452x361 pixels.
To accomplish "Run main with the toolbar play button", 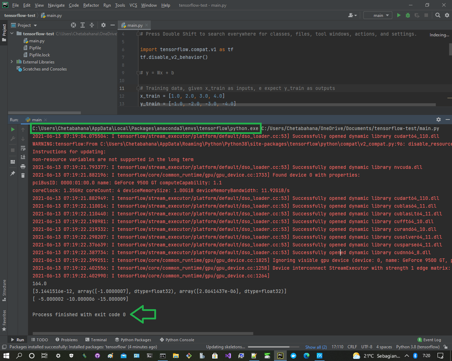I will [399, 15].
